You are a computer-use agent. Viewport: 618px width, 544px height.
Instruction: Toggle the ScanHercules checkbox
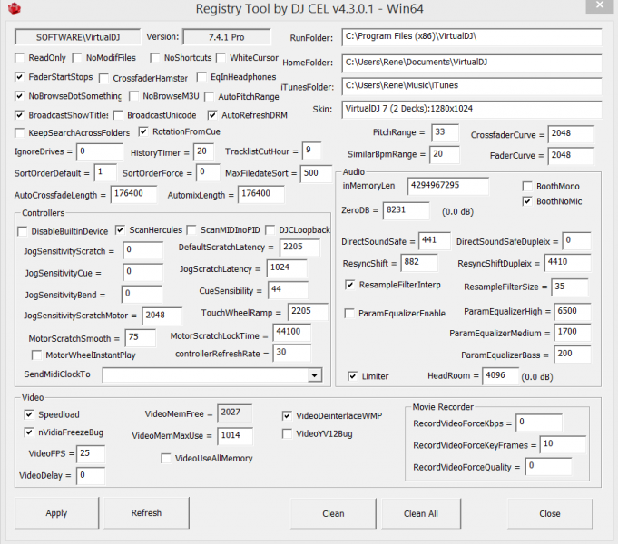(x=120, y=229)
